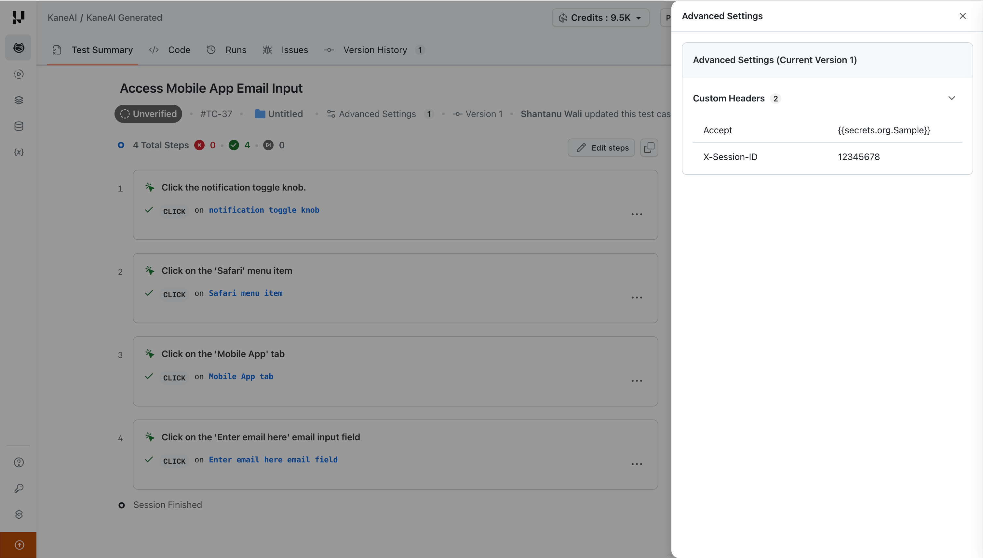Viewport: 983px width, 558px height.
Task: Click the skipped steps grey icon
Action: tap(268, 145)
